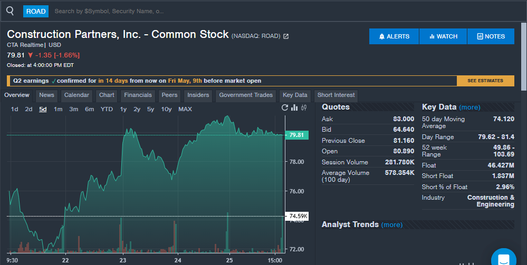The image size is (527, 265).
Task: Click SEE ESTIMATES button
Action: coord(485,81)
